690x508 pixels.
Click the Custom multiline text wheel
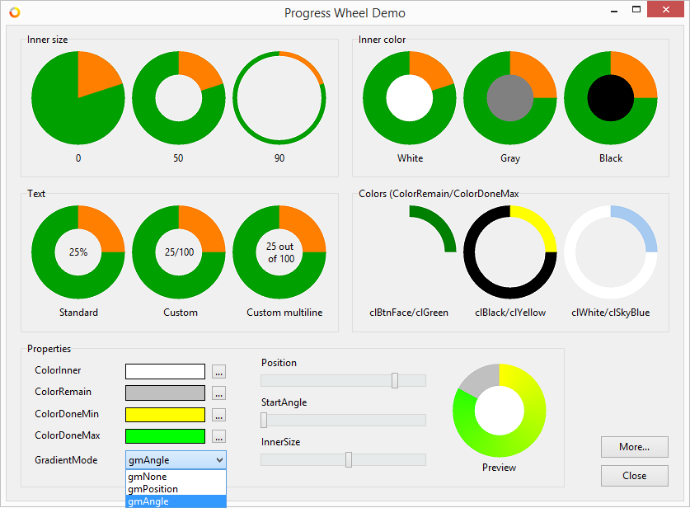279,252
